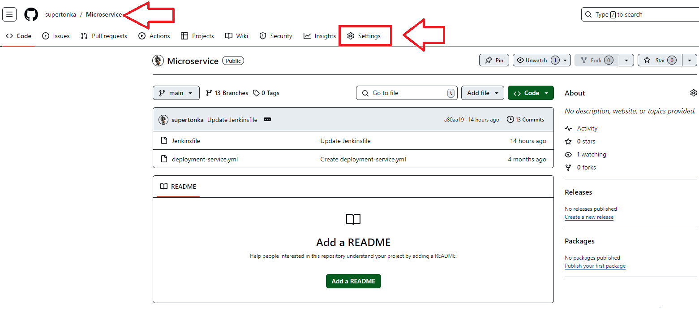Screen dimensions: 699x317
Task: Click Create deployment-service.yml commit message
Action: (x=363, y=159)
